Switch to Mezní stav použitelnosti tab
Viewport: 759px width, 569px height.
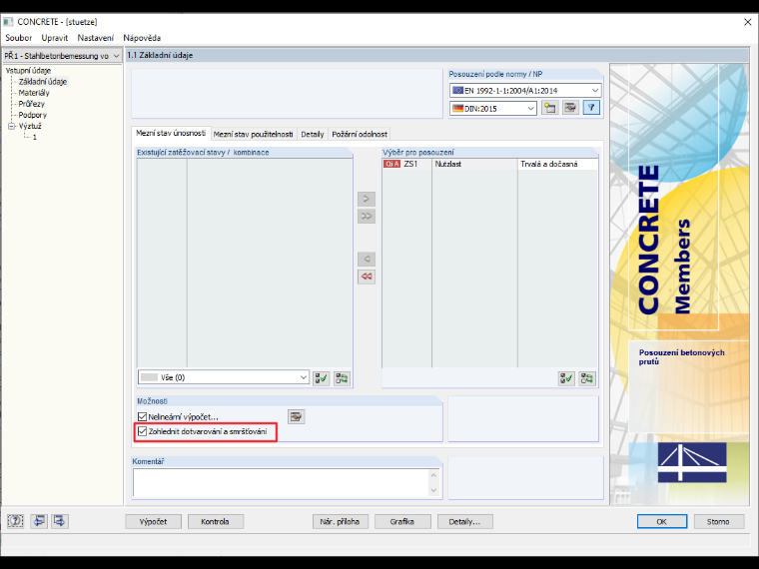point(253,134)
